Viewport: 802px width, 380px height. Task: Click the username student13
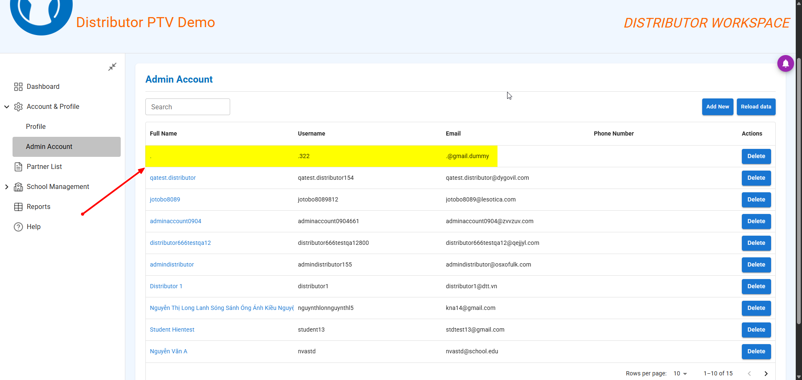coord(311,330)
